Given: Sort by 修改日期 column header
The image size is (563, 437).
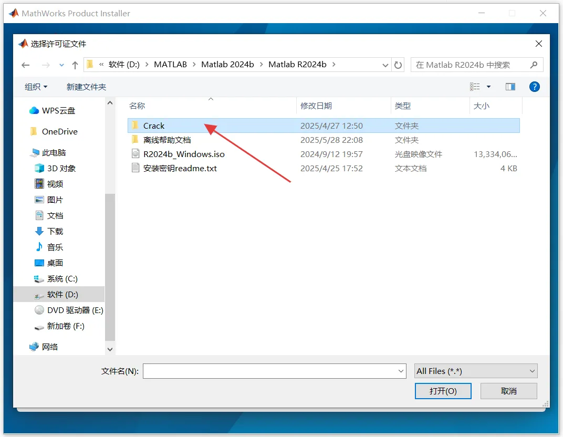Looking at the screenshot, I should pyautogui.click(x=316, y=106).
